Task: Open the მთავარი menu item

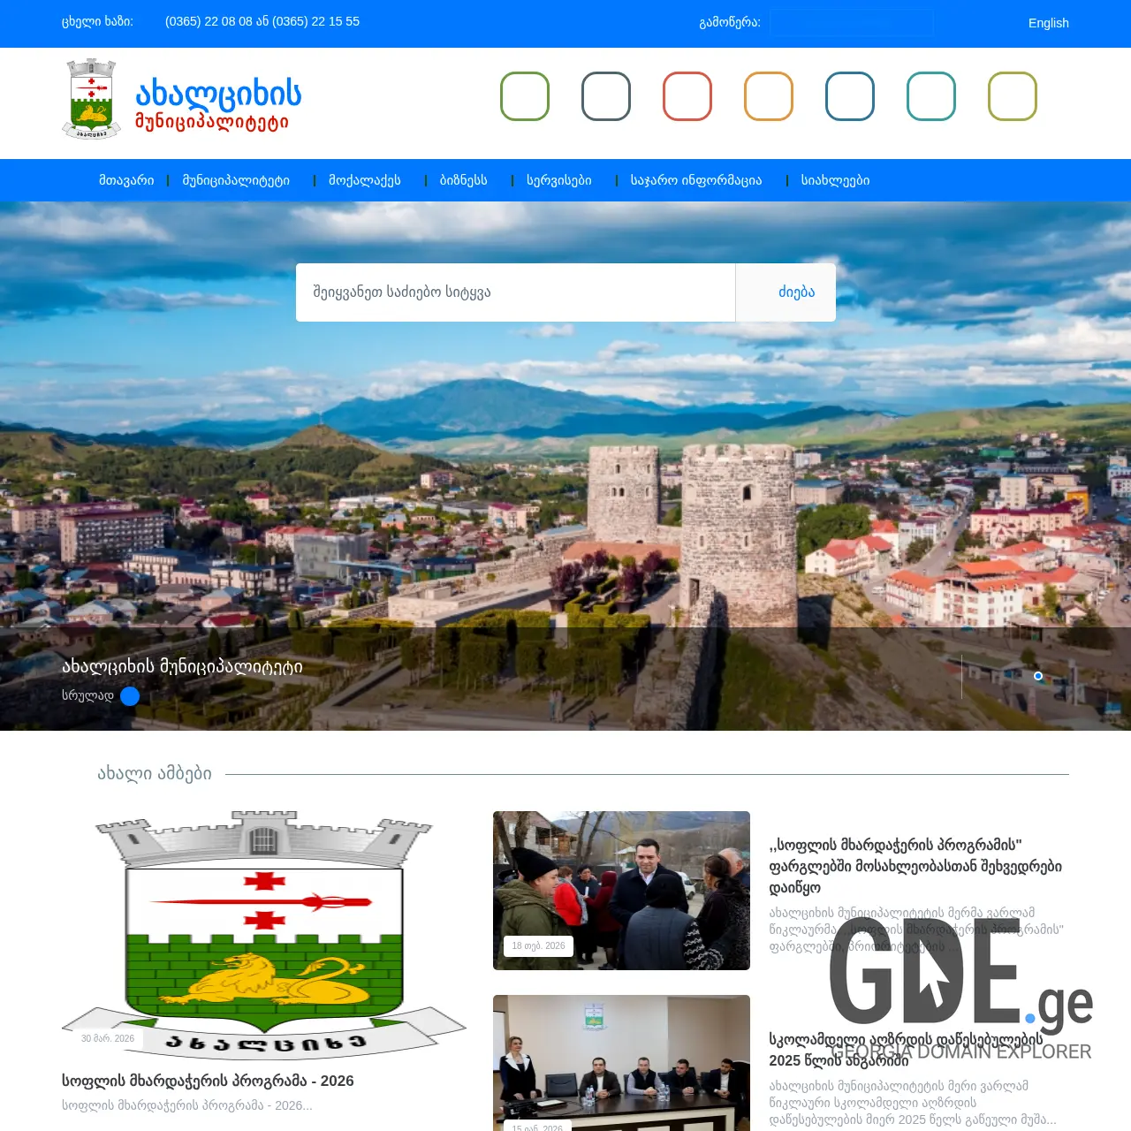Action: click(x=126, y=180)
